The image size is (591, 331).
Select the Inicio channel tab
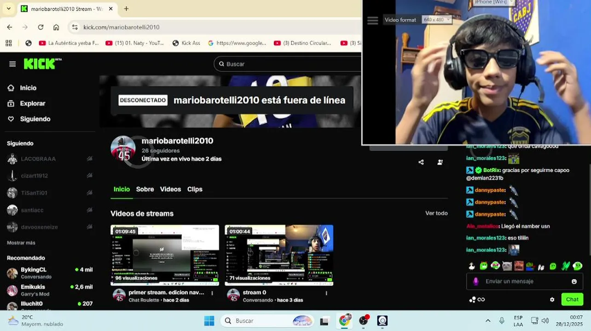pyautogui.click(x=122, y=189)
